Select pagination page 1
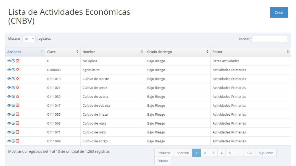The image size is (296, 166). tap(197, 153)
